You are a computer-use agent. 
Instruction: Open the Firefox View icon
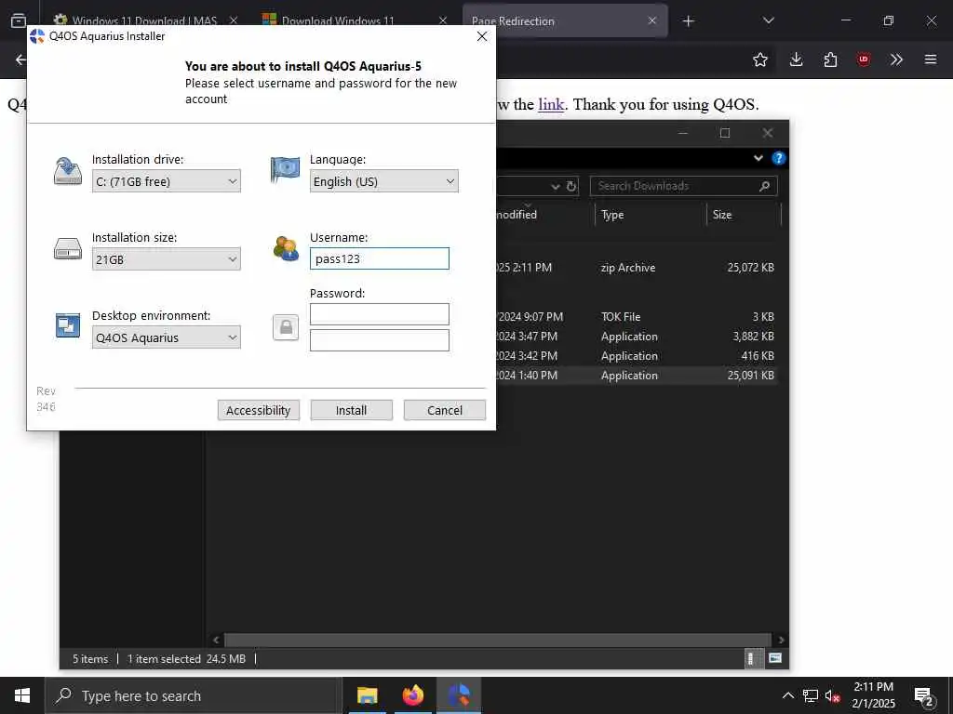pyautogui.click(x=19, y=20)
